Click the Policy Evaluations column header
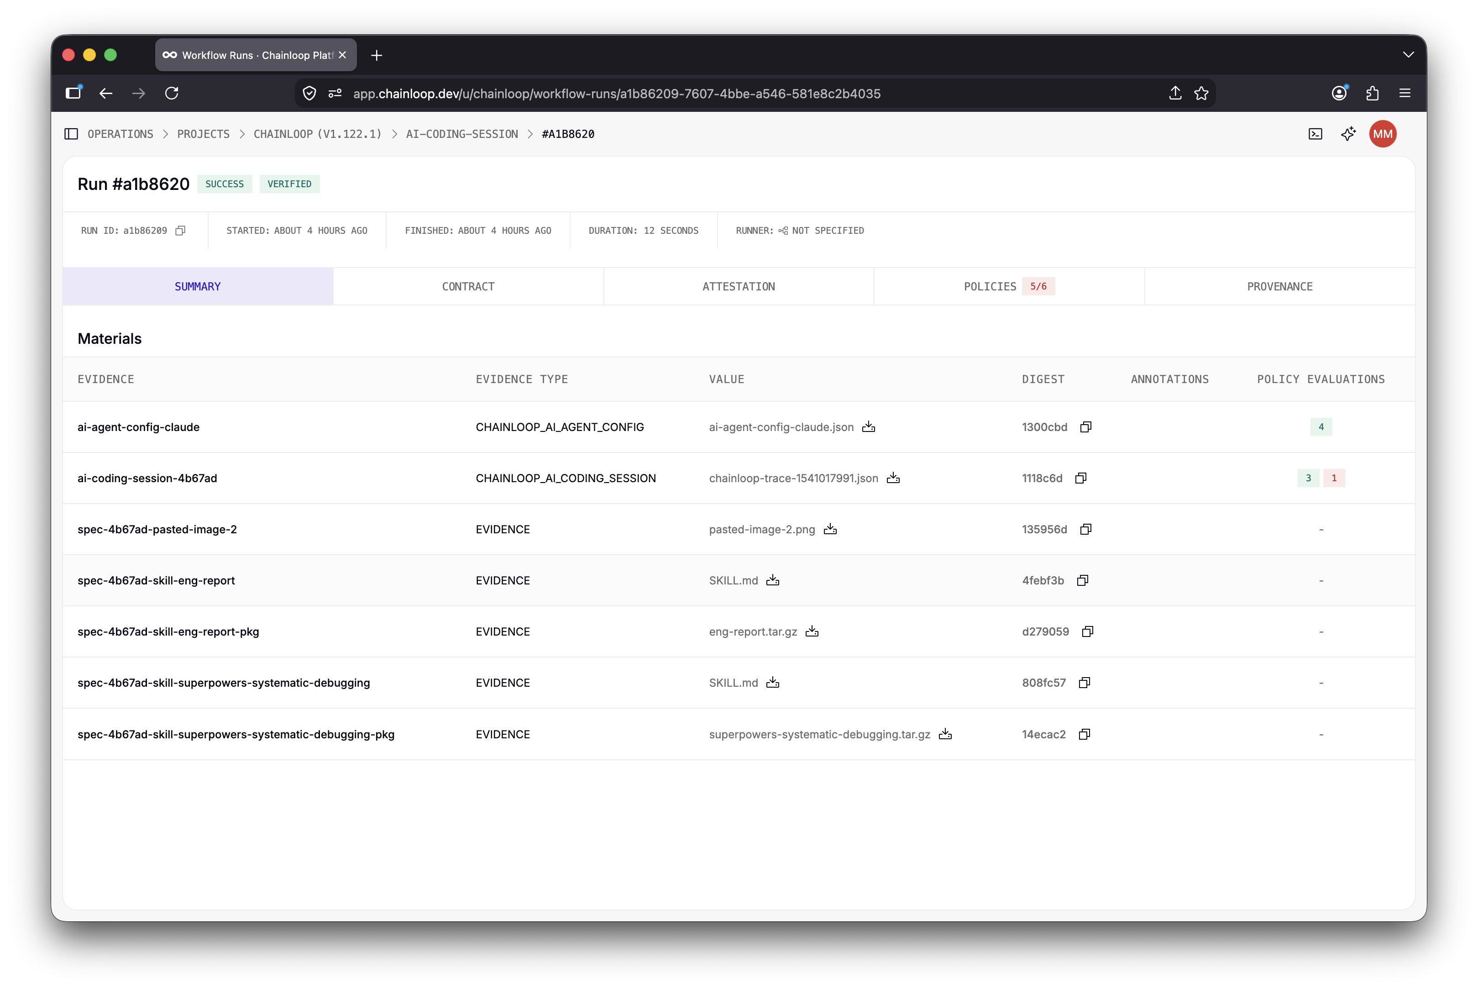 pyautogui.click(x=1321, y=379)
